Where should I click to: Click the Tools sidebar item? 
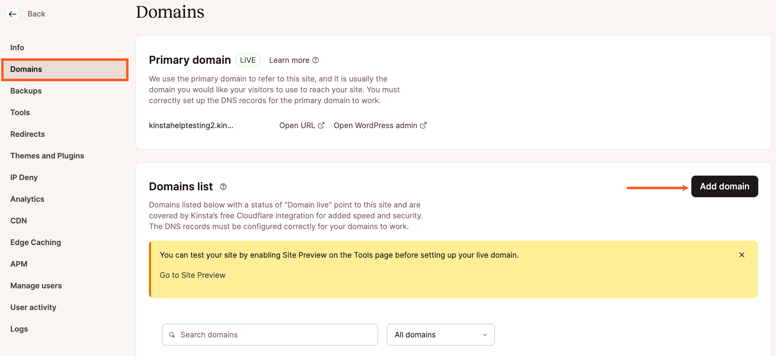tap(20, 112)
